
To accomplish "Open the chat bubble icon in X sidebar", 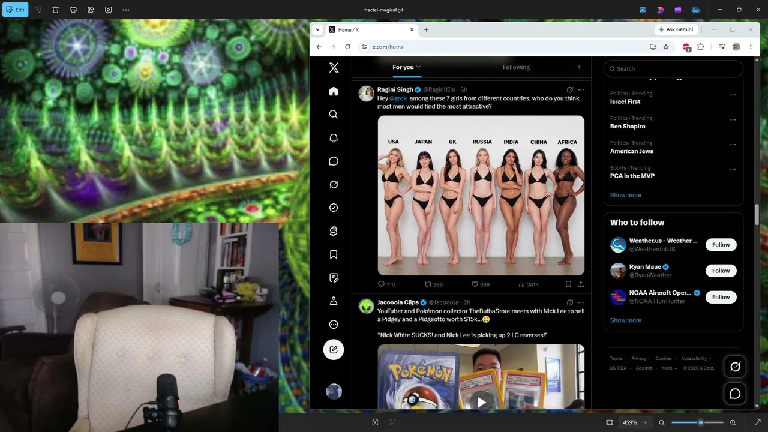I will 334,161.
